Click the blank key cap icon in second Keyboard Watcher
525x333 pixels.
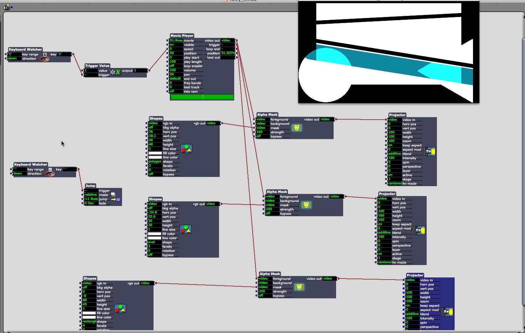point(50,170)
